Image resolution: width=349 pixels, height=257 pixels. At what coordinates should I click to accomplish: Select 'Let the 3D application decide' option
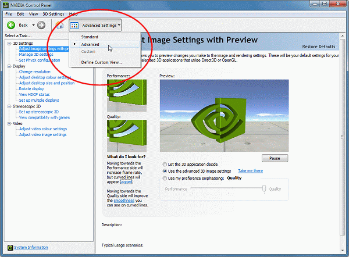click(x=165, y=165)
